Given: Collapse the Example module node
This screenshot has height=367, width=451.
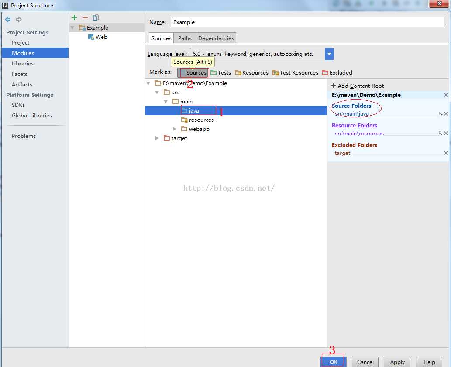Looking at the screenshot, I should (72, 28).
